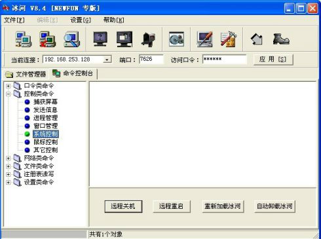This screenshot has height=239, width=321.
Task: Expand the 文件类命令 tree node
Action: pos(9,166)
